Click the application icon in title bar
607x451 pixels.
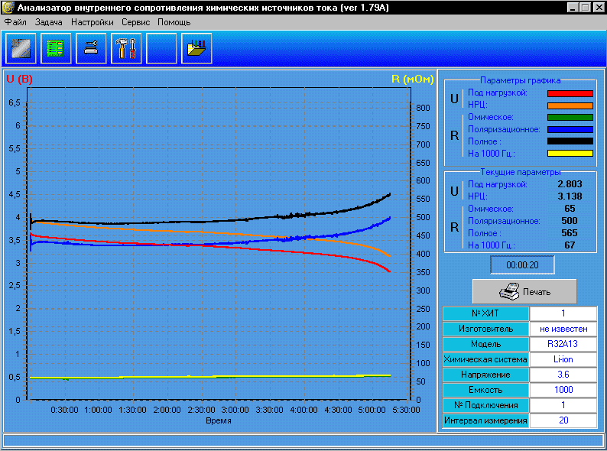coord(8,8)
